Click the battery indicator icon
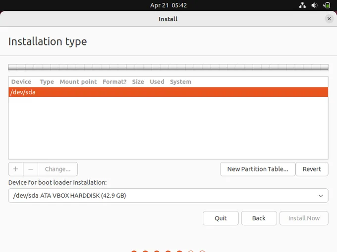 click(x=327, y=5)
